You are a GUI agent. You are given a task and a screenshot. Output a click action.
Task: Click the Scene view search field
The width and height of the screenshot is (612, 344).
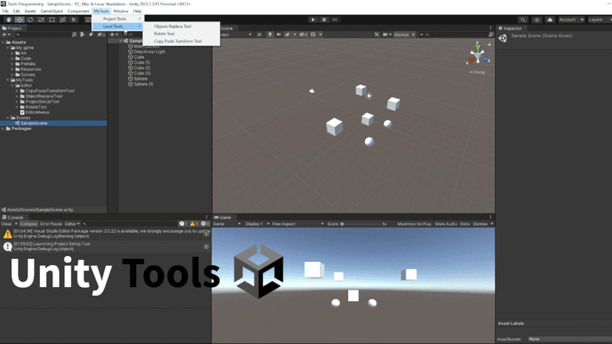tap(453, 34)
